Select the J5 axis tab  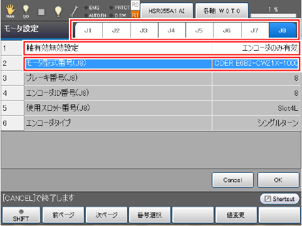199,31
